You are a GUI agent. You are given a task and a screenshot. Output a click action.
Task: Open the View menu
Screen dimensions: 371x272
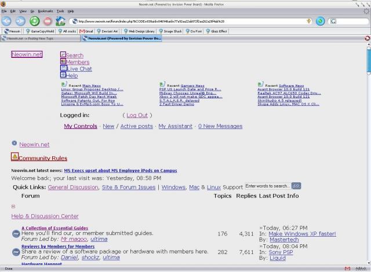coord(23,11)
